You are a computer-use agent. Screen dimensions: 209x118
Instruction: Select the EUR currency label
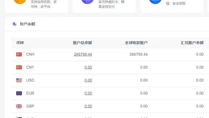[30, 93]
